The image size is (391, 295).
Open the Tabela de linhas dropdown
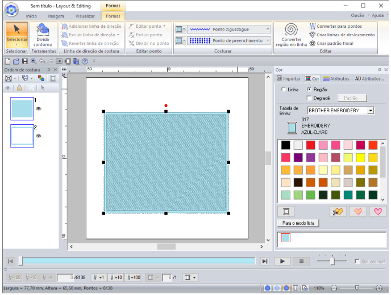(x=371, y=111)
